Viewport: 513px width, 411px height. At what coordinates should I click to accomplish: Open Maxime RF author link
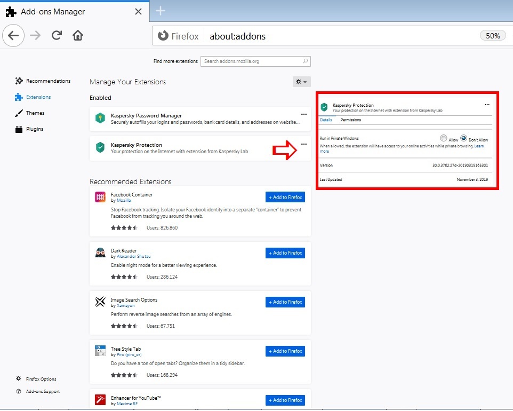127,404
